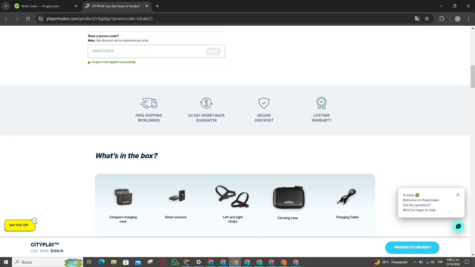Select the CITYPLAY browser tab
The width and height of the screenshot is (475, 267).
116,6
